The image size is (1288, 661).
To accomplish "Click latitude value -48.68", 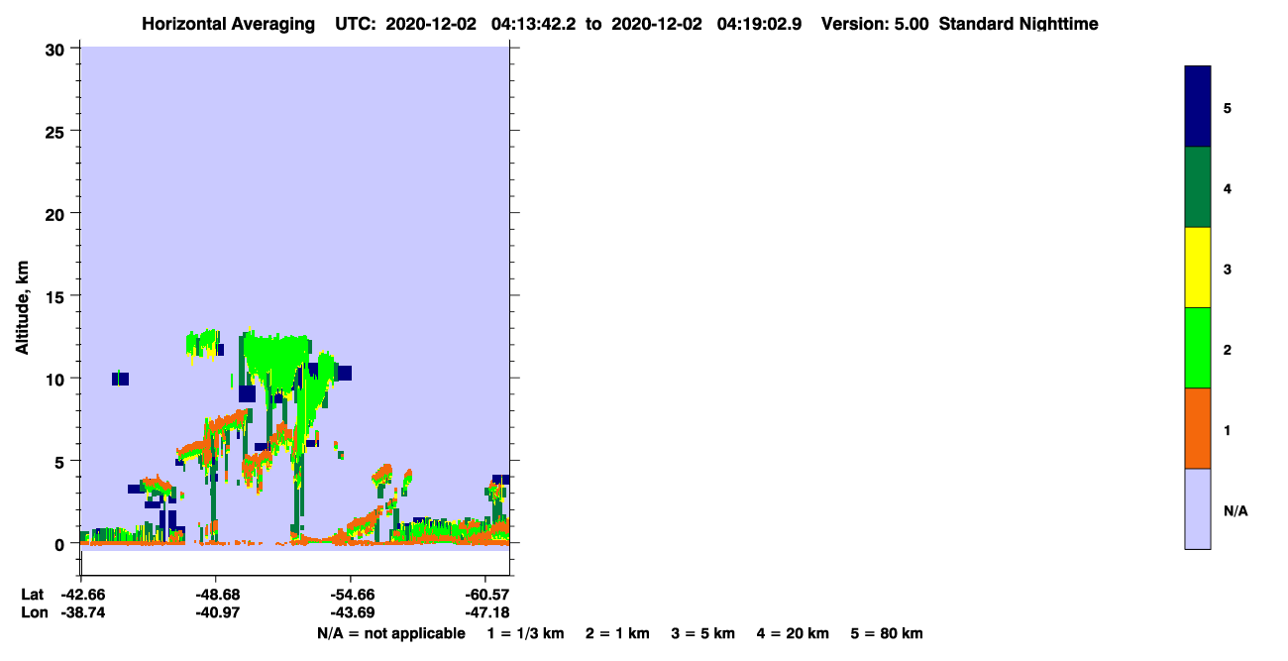I will click(216, 595).
